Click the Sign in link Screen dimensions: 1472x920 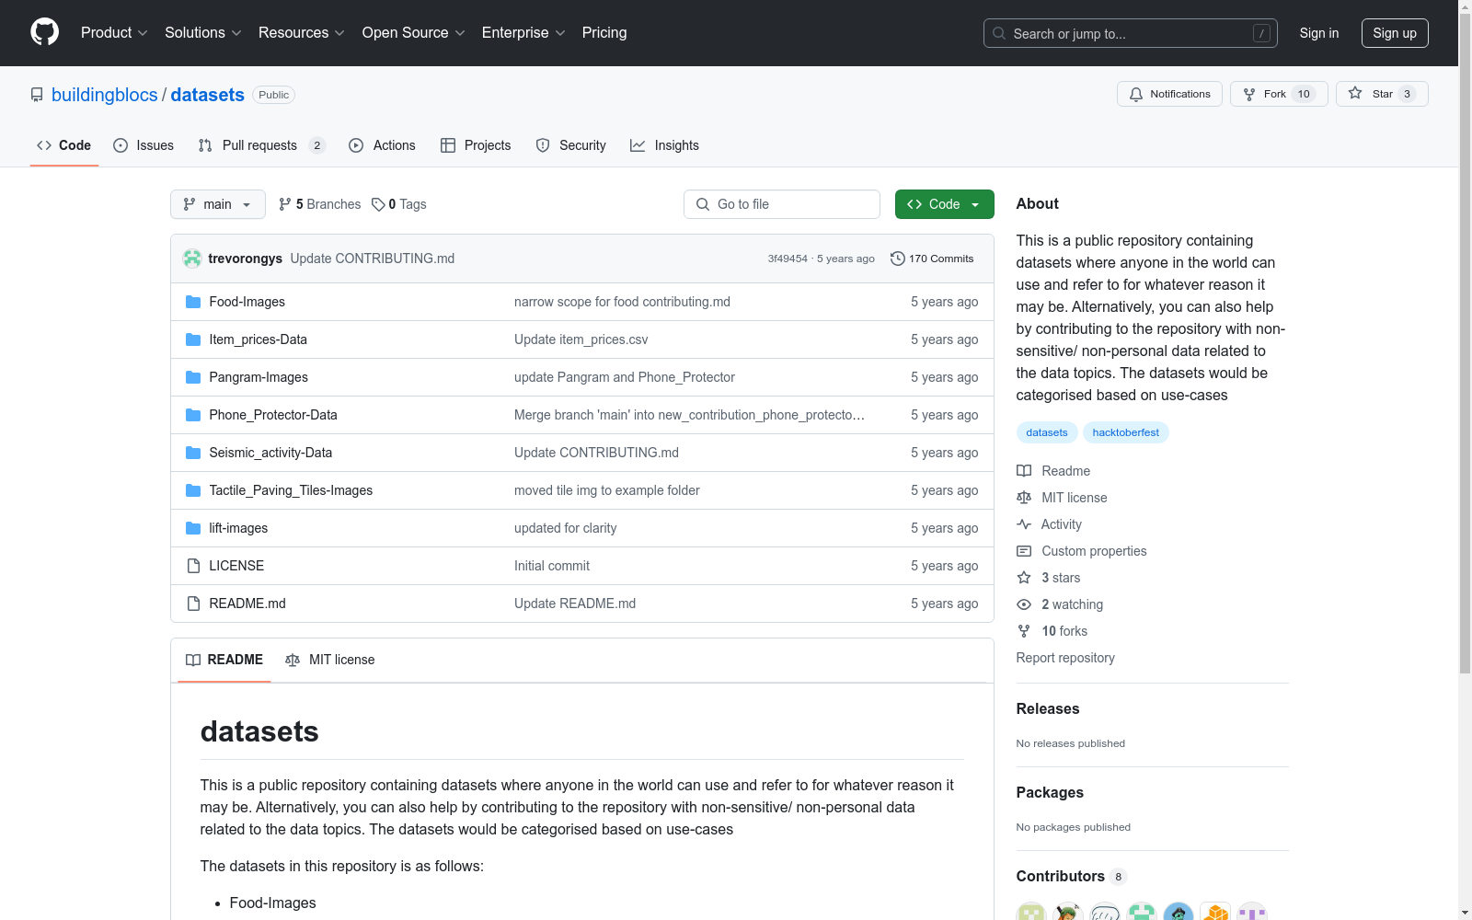[1319, 33]
